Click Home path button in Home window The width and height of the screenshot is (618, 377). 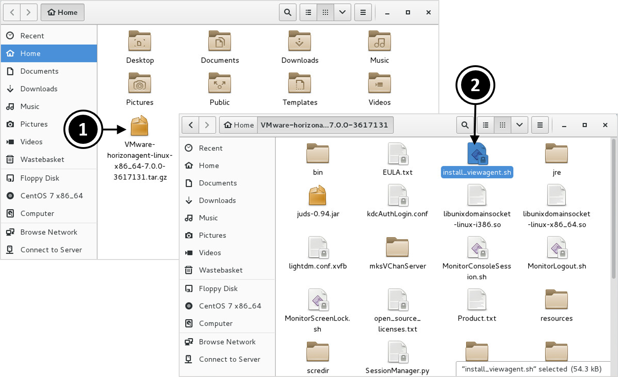coord(62,12)
